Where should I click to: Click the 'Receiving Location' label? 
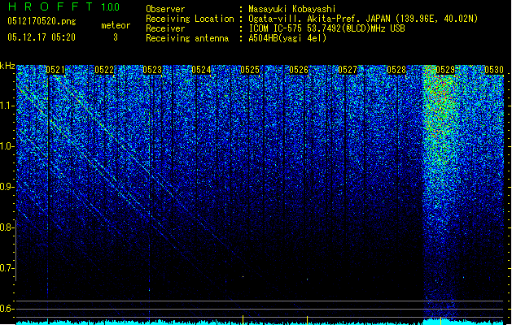tap(190, 19)
